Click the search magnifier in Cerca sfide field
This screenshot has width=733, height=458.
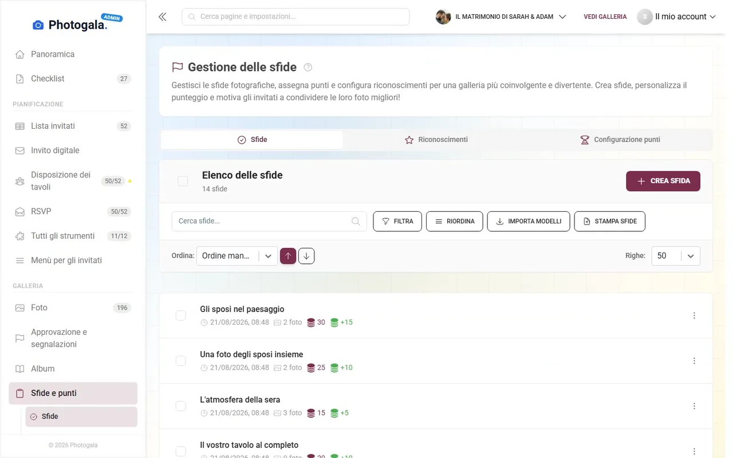[356, 222]
